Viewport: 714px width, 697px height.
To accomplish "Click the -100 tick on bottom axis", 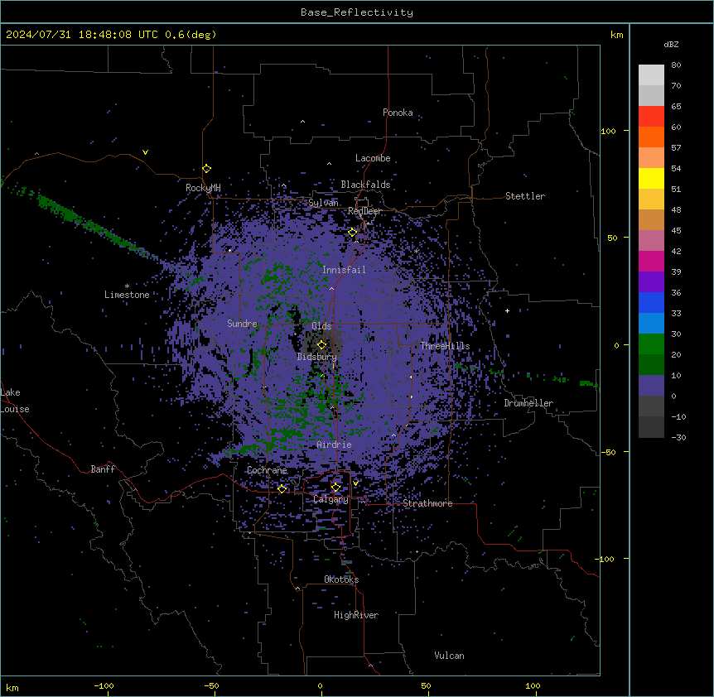I will 104,686.
